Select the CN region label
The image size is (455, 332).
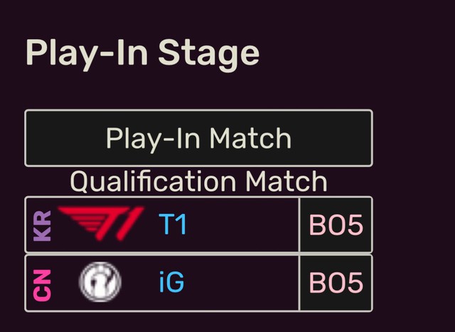[43, 283]
